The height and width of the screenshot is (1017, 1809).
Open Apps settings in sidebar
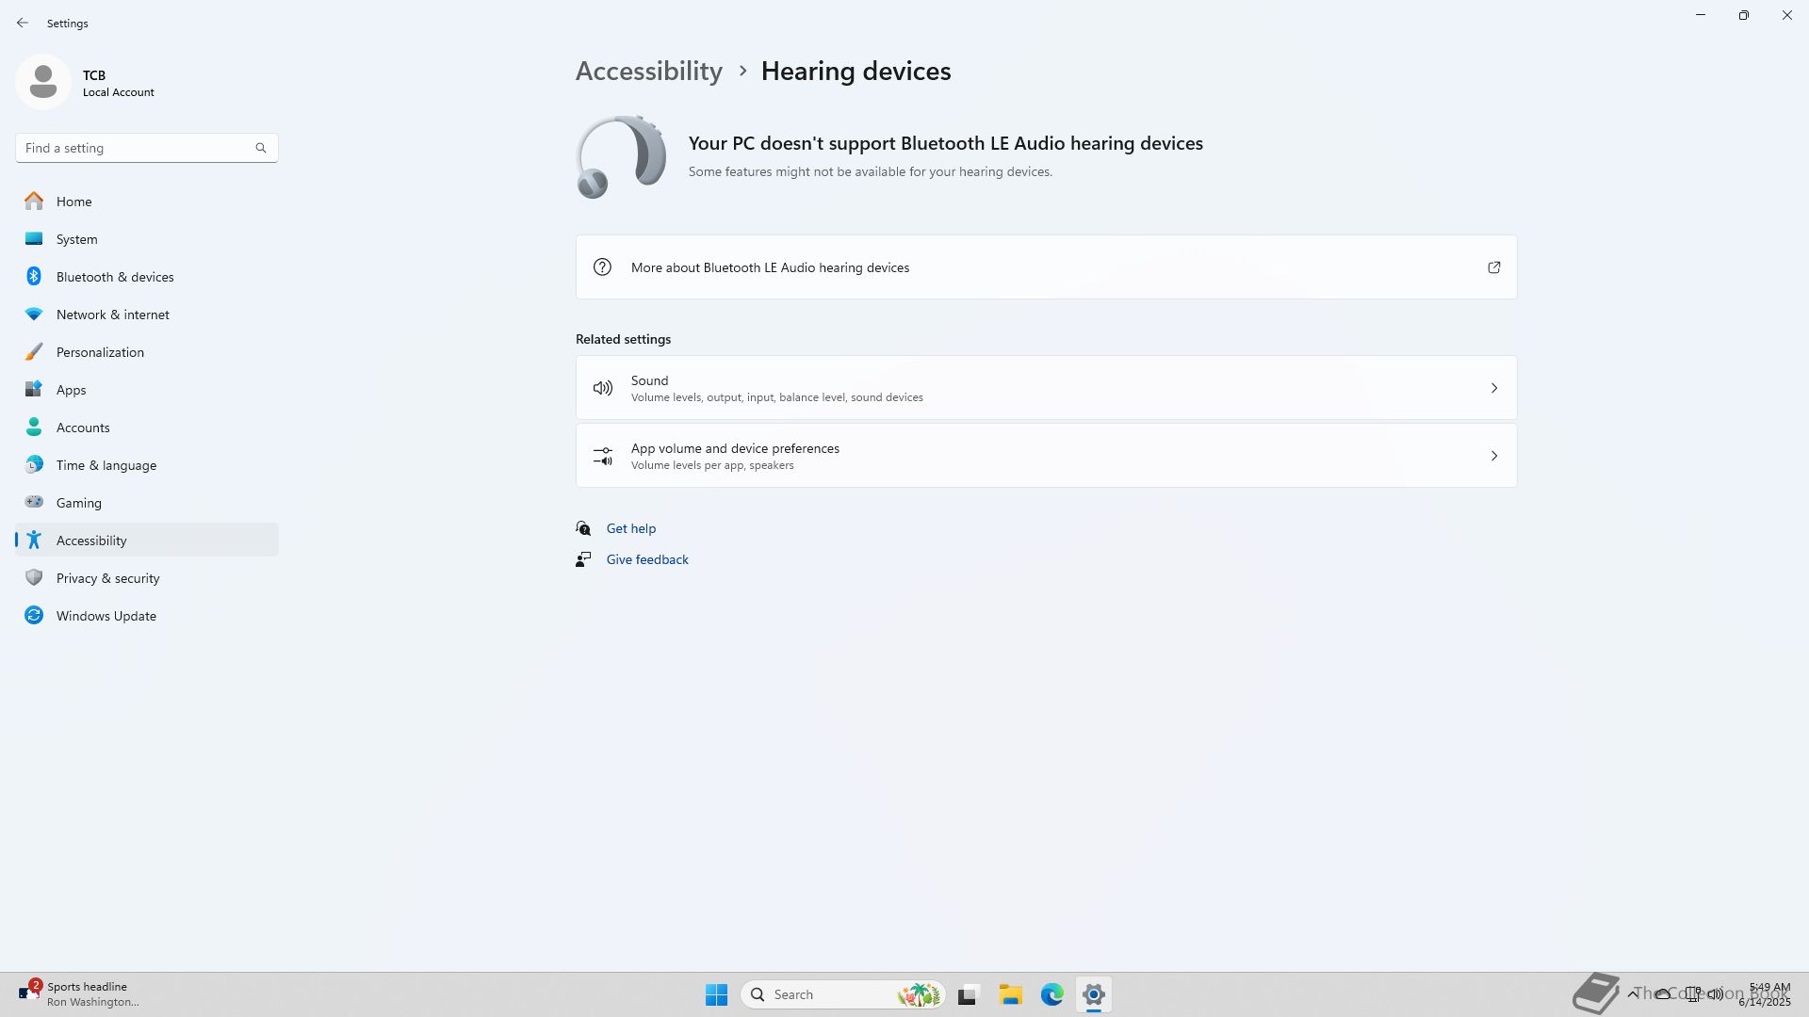click(x=71, y=390)
